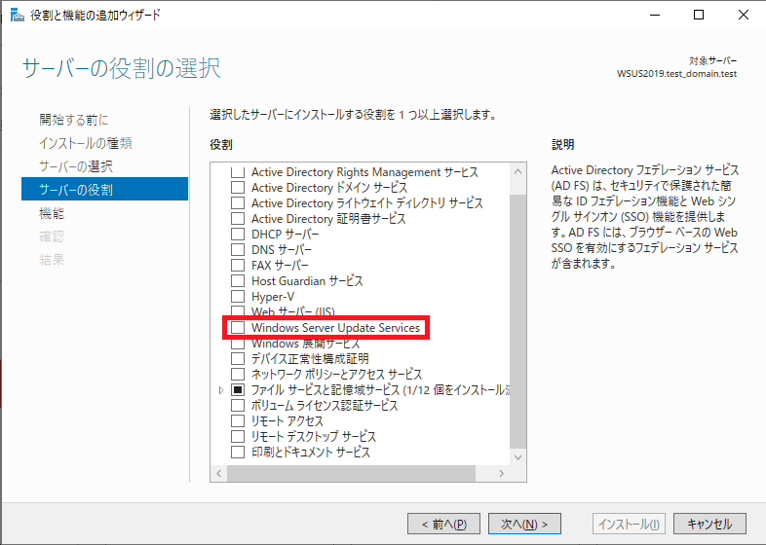Click server name WSUS2019.test_domain.test

pyautogui.click(x=676, y=74)
